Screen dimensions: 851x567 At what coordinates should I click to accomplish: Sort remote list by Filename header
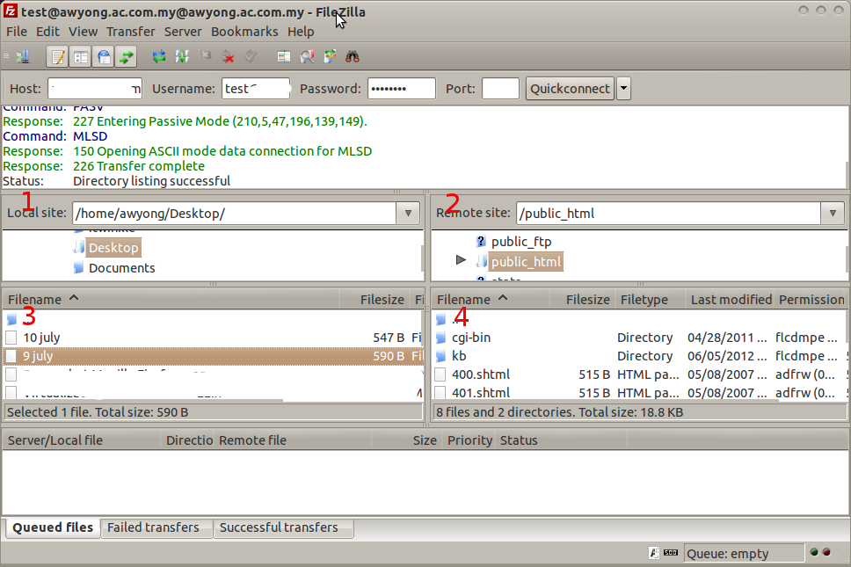point(491,299)
